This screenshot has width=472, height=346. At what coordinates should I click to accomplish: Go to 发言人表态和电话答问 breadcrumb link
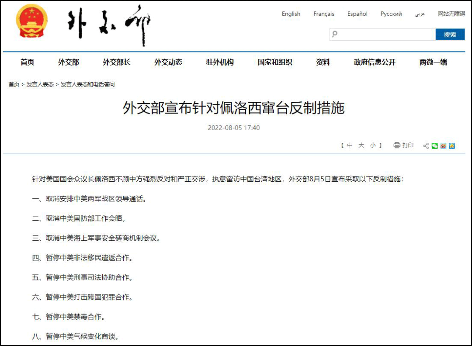(x=87, y=84)
